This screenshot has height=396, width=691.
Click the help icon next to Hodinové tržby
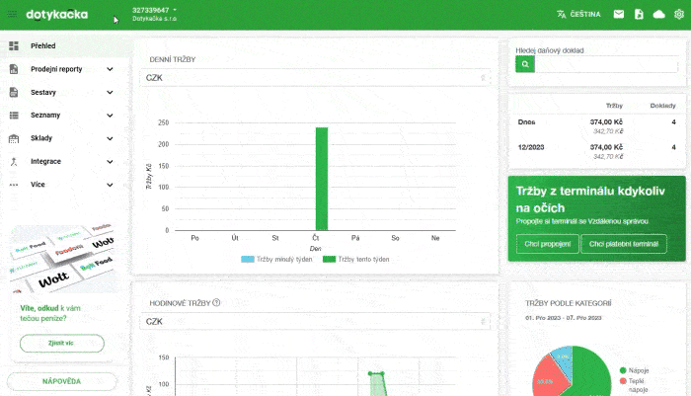coord(216,303)
